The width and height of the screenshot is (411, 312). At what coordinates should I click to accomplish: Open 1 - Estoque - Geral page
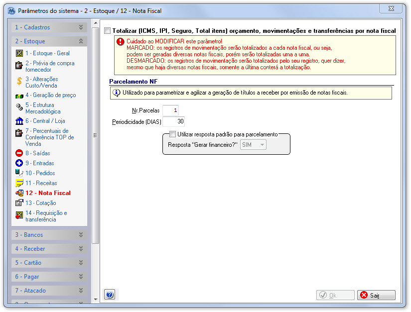pyautogui.click(x=47, y=53)
